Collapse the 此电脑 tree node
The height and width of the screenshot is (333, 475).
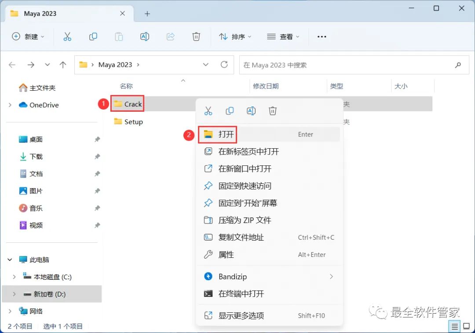10,260
